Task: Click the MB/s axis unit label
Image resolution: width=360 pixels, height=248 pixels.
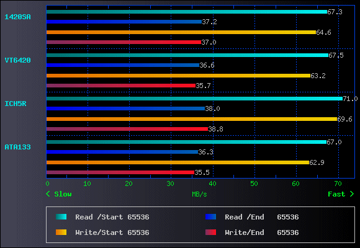Action: [199, 194]
